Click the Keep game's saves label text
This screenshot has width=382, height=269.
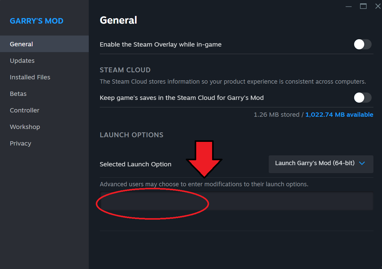182,98
